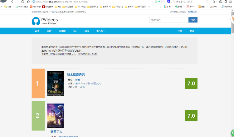Click the 翻译 translate icon
The image size is (234, 137).
pyautogui.click(x=188, y=7)
